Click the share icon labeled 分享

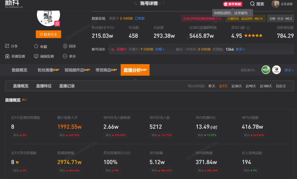click(7, 46)
